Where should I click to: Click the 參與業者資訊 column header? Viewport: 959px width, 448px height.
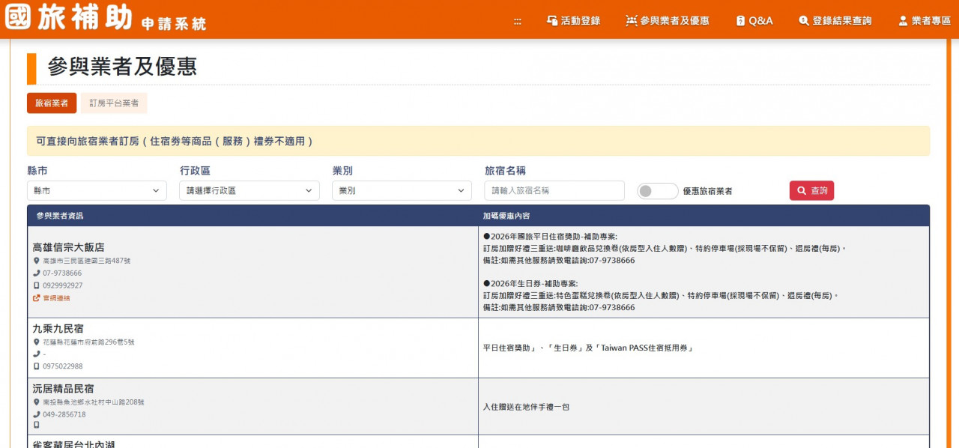tap(60, 216)
